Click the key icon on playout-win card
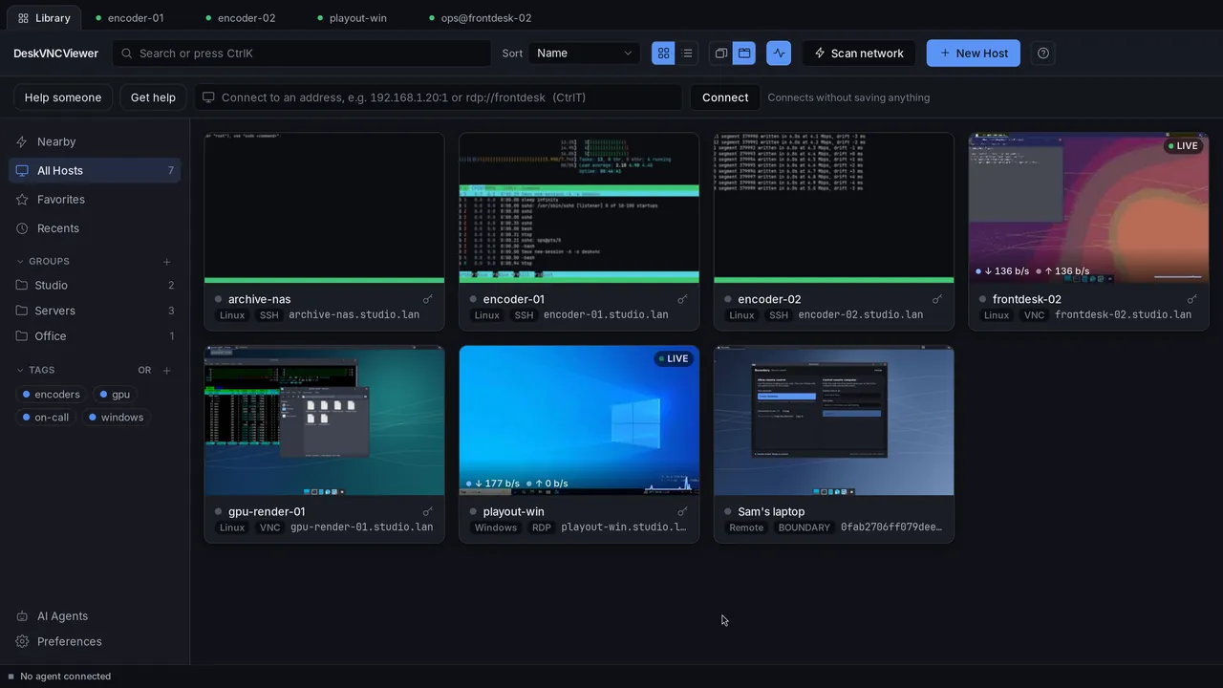Image resolution: width=1223 pixels, height=688 pixels. point(682,511)
